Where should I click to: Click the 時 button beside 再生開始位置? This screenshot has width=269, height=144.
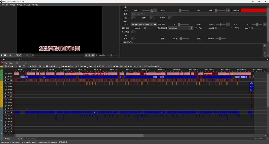coord(192,28)
